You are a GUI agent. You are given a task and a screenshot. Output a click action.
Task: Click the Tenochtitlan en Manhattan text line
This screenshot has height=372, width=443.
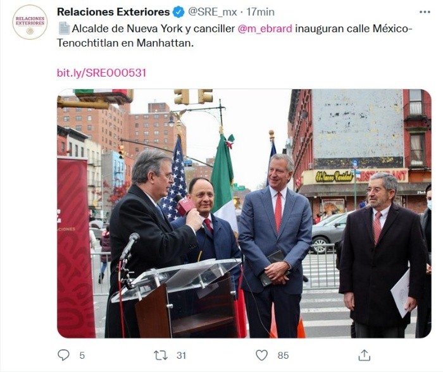125,43
